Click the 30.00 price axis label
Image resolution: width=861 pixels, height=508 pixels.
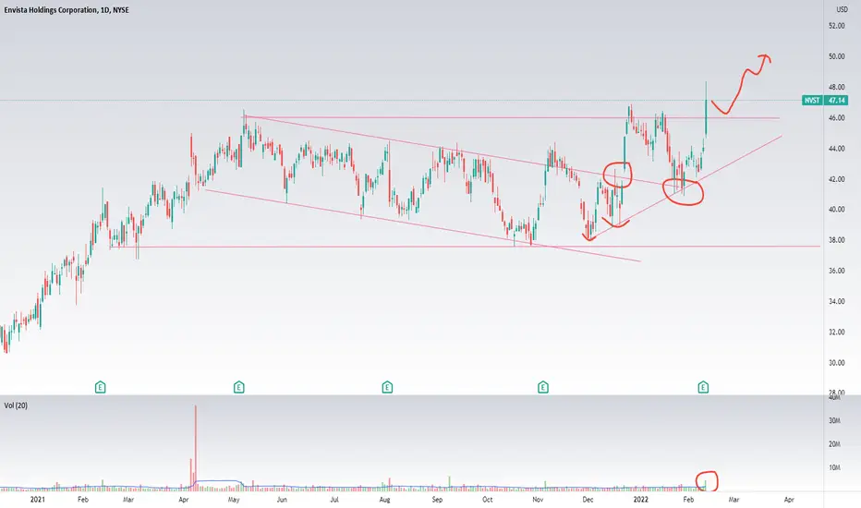click(837, 362)
